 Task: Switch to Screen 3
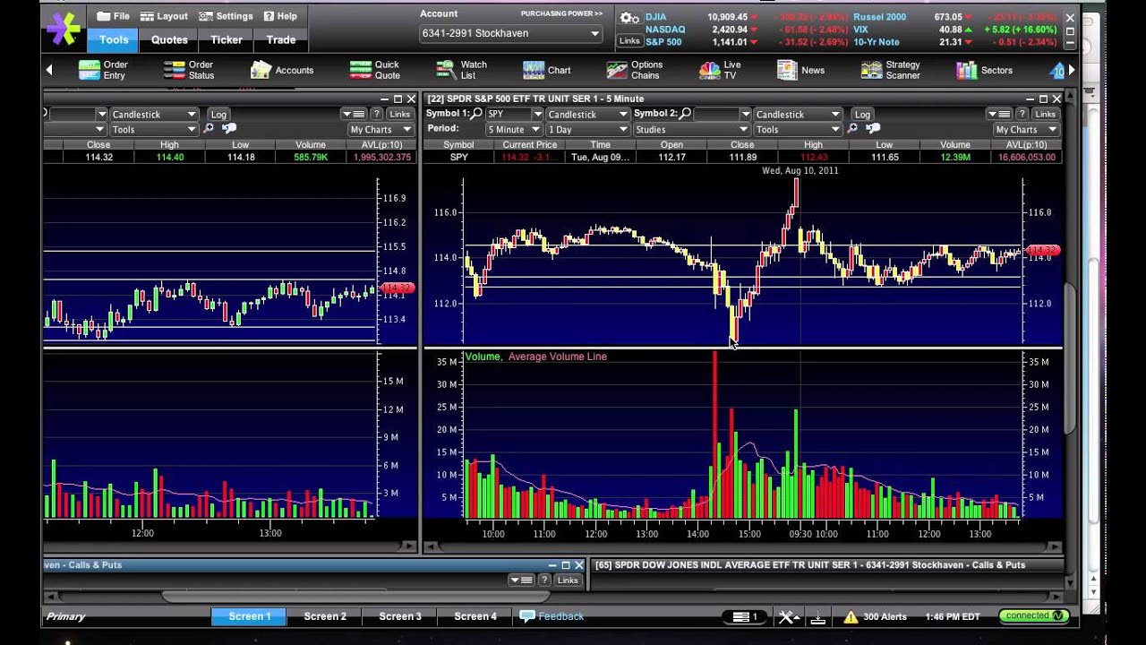(400, 616)
